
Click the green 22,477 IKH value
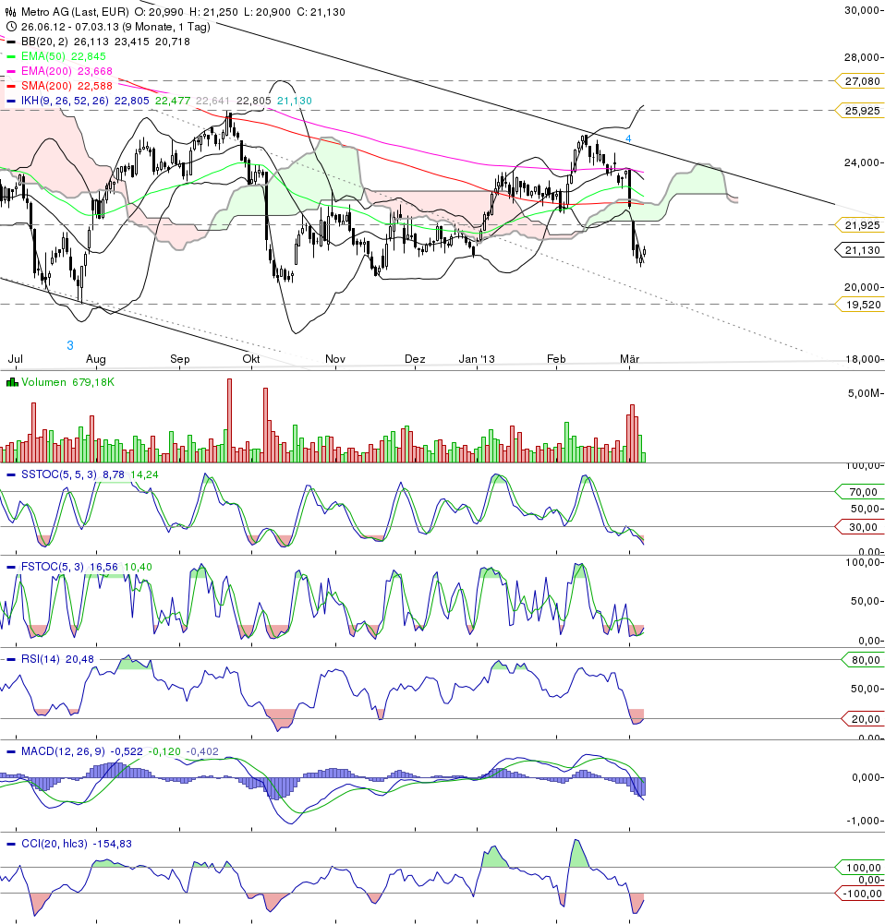pyautogui.click(x=173, y=101)
